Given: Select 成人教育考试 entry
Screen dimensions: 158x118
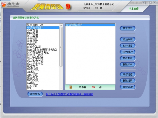Looking at the screenshot, I should tap(43, 61).
